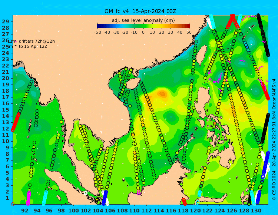Click the solid blue track near 105E at the bottom
278x215 pixels.
pos(105,198)
